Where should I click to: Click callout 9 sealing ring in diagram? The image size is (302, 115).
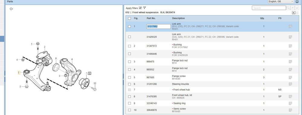(56, 59)
